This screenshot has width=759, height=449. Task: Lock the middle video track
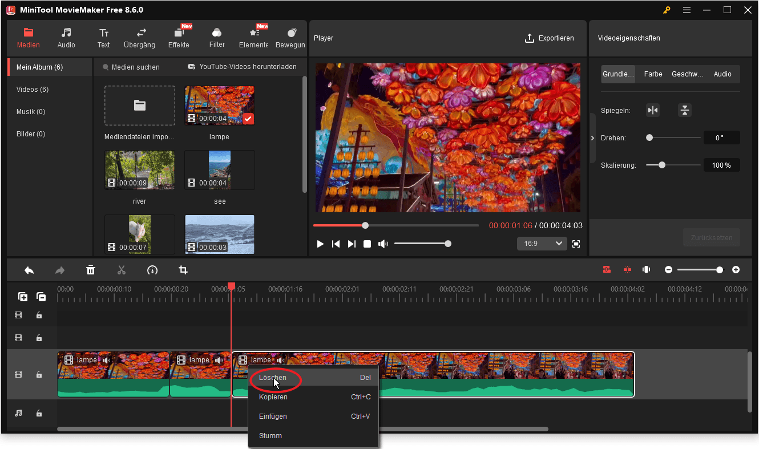tap(39, 338)
